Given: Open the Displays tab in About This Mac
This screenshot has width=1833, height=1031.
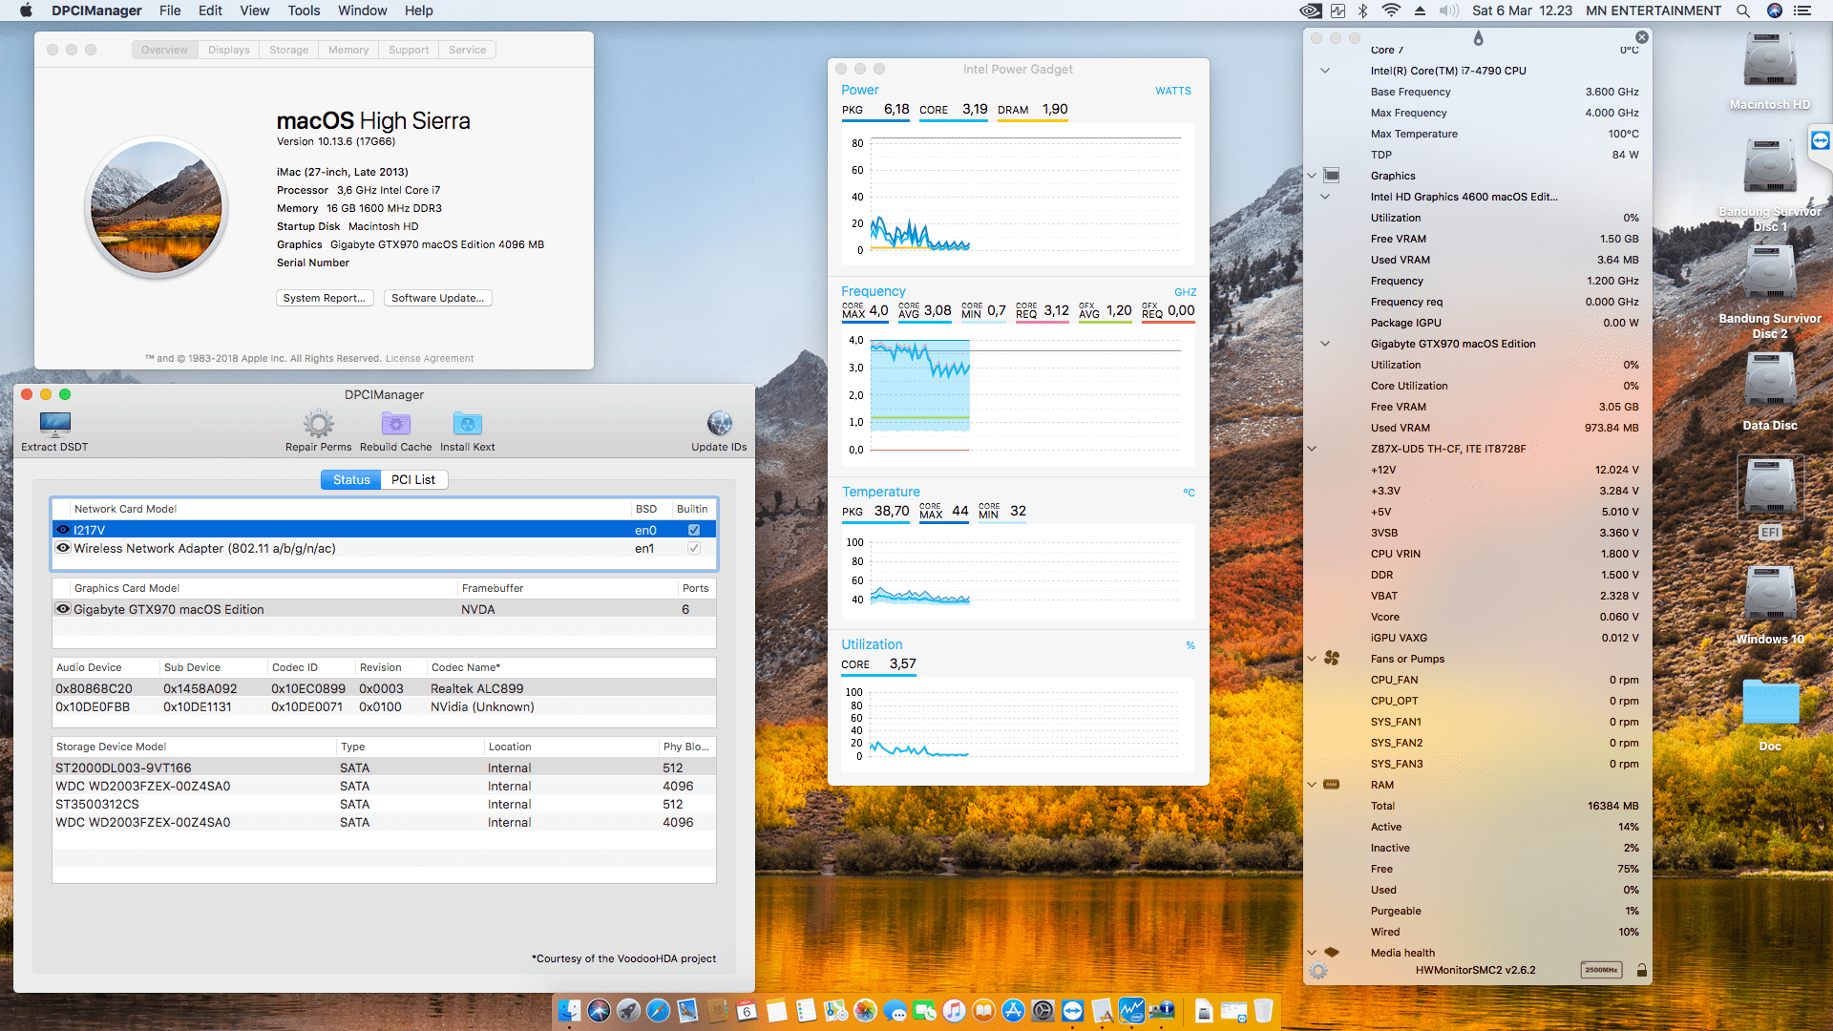Looking at the screenshot, I should (x=228, y=50).
